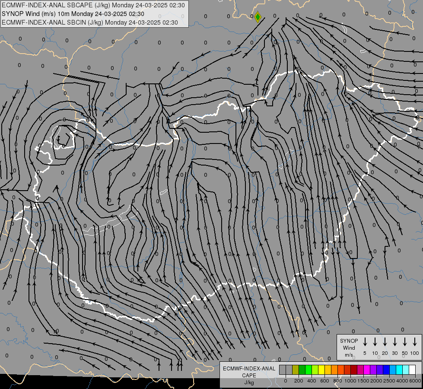This screenshot has height=389, width=423.
Task: Pick the olive CAPE legend swatch
Action: 296,370
